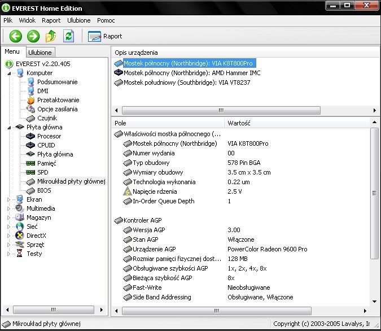This screenshot has width=381, height=331.
Task: Click the details list horizontal scrollbar thumb
Action: (217, 311)
